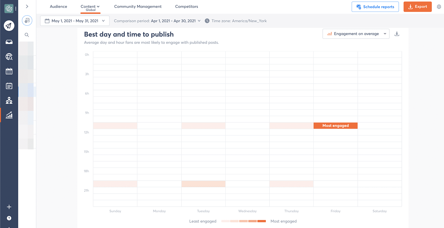Click the 21h hour axis label

87,191
